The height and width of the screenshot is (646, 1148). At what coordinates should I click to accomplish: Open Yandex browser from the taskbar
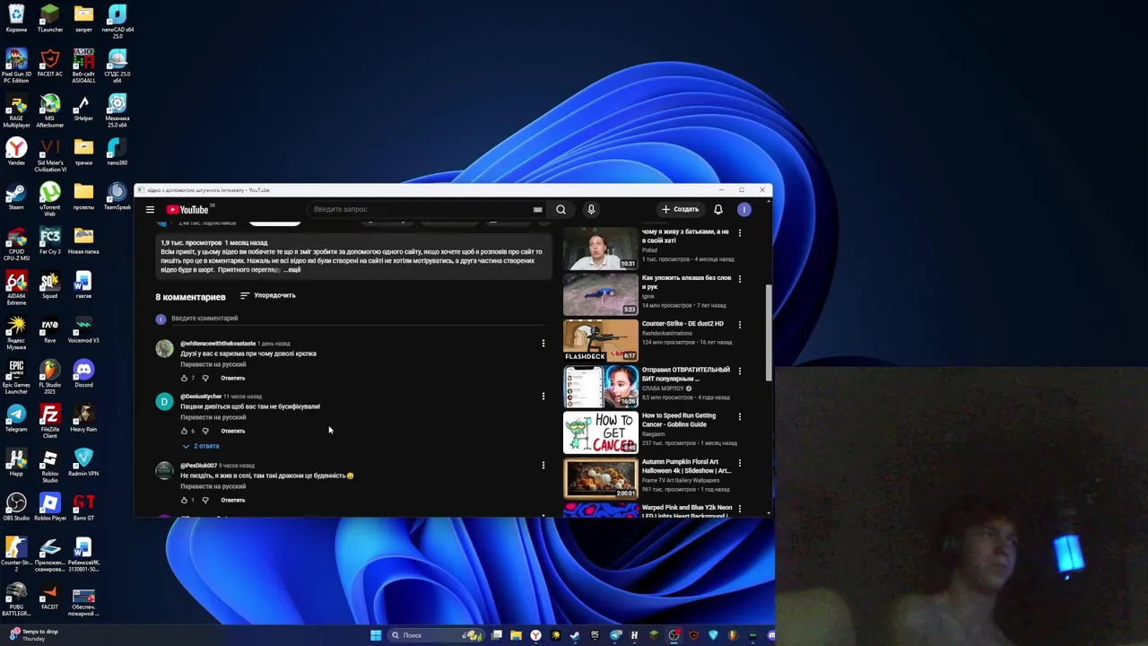(535, 635)
